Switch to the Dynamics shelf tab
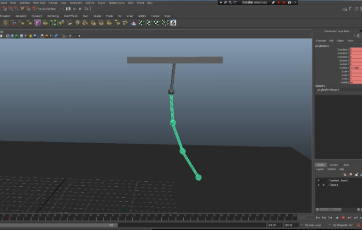The width and height of the screenshot is (362, 230). pos(37,16)
